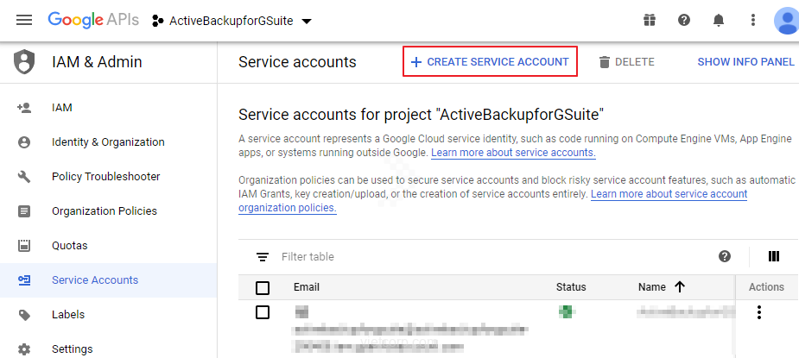The image size is (799, 358).
Task: Click the user account avatar
Action: (786, 20)
